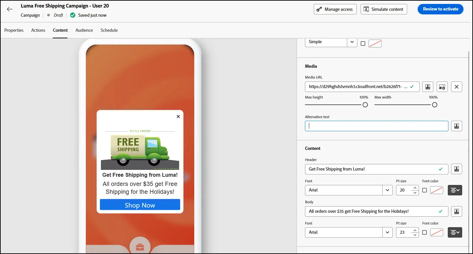The height and width of the screenshot is (254, 473).
Task: Click the Media URL input field
Action: 362,87
